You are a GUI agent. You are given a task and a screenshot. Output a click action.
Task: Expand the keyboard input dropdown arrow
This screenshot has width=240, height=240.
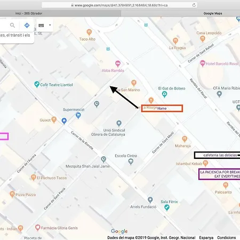(x=50, y=25)
